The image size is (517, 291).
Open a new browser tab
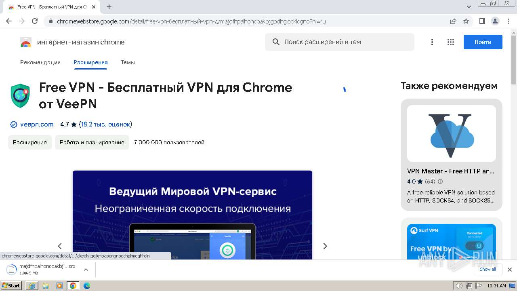click(109, 7)
